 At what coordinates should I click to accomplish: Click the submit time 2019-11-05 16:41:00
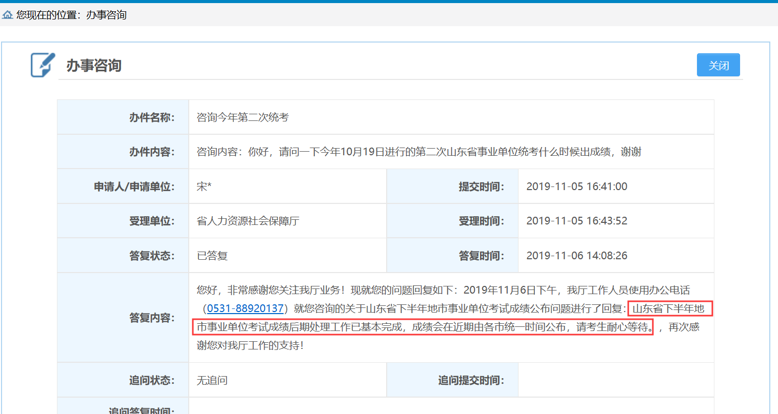(576, 187)
